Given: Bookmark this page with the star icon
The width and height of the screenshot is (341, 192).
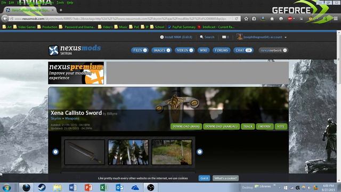Looking at the screenshot, I should point(246,19).
